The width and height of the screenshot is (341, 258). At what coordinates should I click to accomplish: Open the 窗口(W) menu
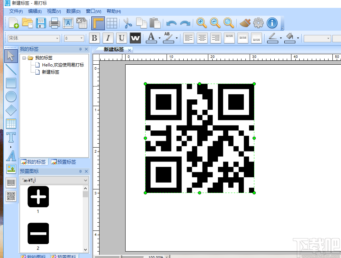(93, 11)
